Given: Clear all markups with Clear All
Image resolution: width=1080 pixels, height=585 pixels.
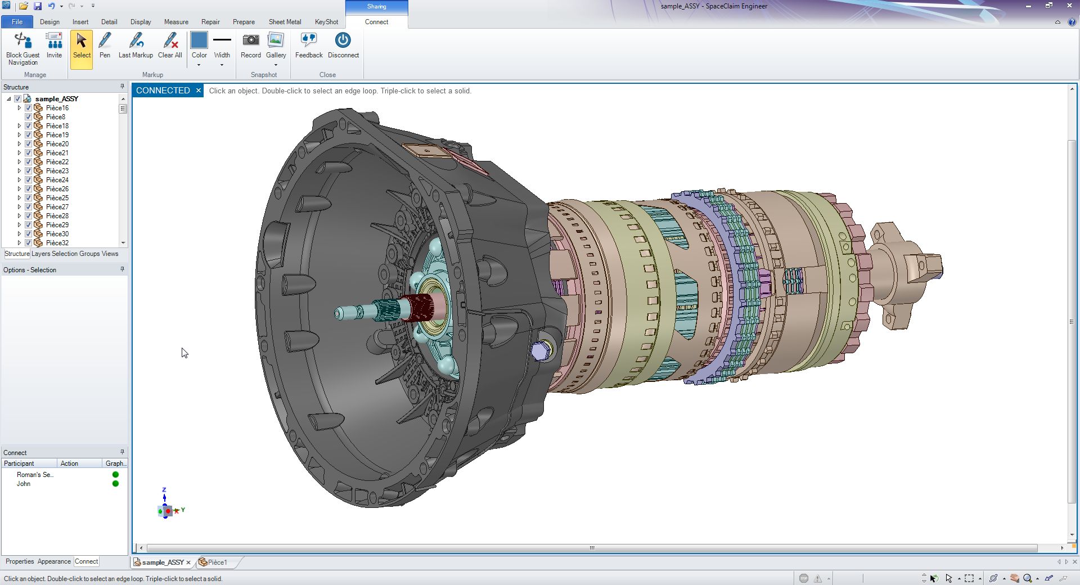Looking at the screenshot, I should pyautogui.click(x=170, y=45).
